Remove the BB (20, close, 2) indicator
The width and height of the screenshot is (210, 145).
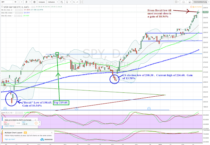(x=22, y=10)
